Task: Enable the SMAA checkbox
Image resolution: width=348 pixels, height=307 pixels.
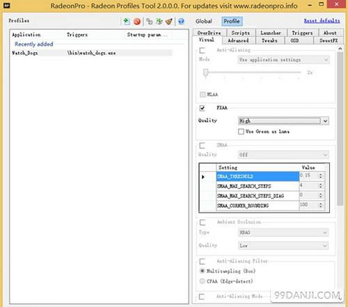Action: (203, 145)
